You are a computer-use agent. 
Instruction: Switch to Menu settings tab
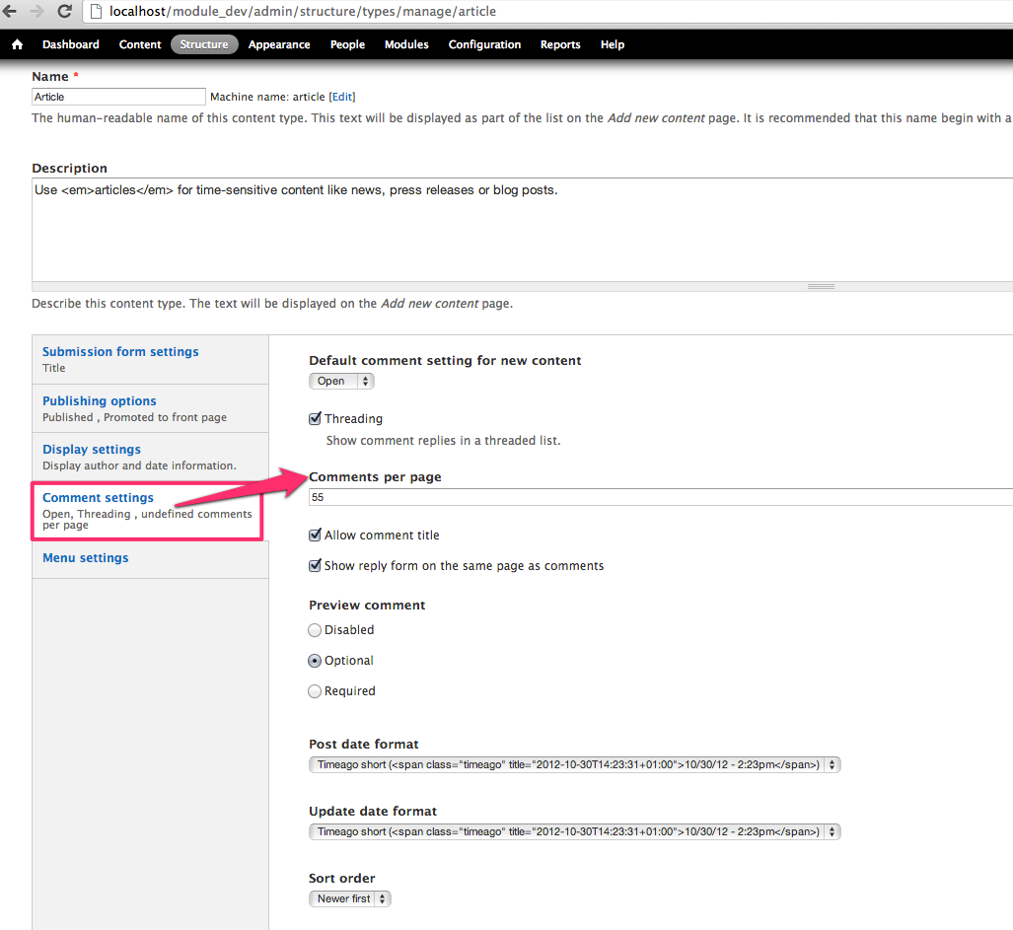pyautogui.click(x=151, y=559)
